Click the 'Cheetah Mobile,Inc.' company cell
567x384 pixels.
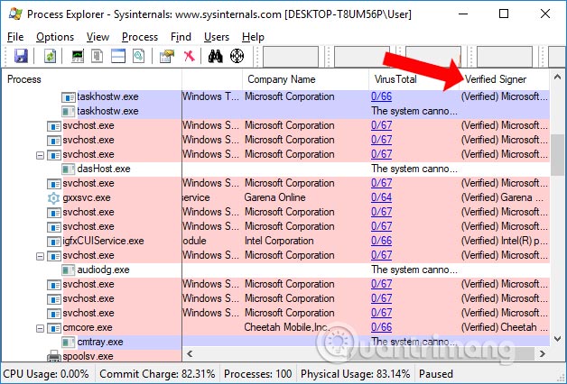286,327
